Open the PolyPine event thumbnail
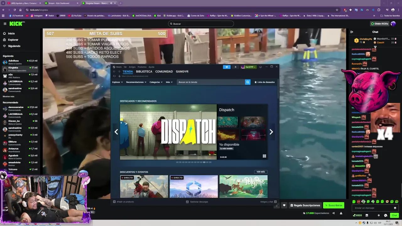This screenshot has height=226, width=402. point(243,186)
